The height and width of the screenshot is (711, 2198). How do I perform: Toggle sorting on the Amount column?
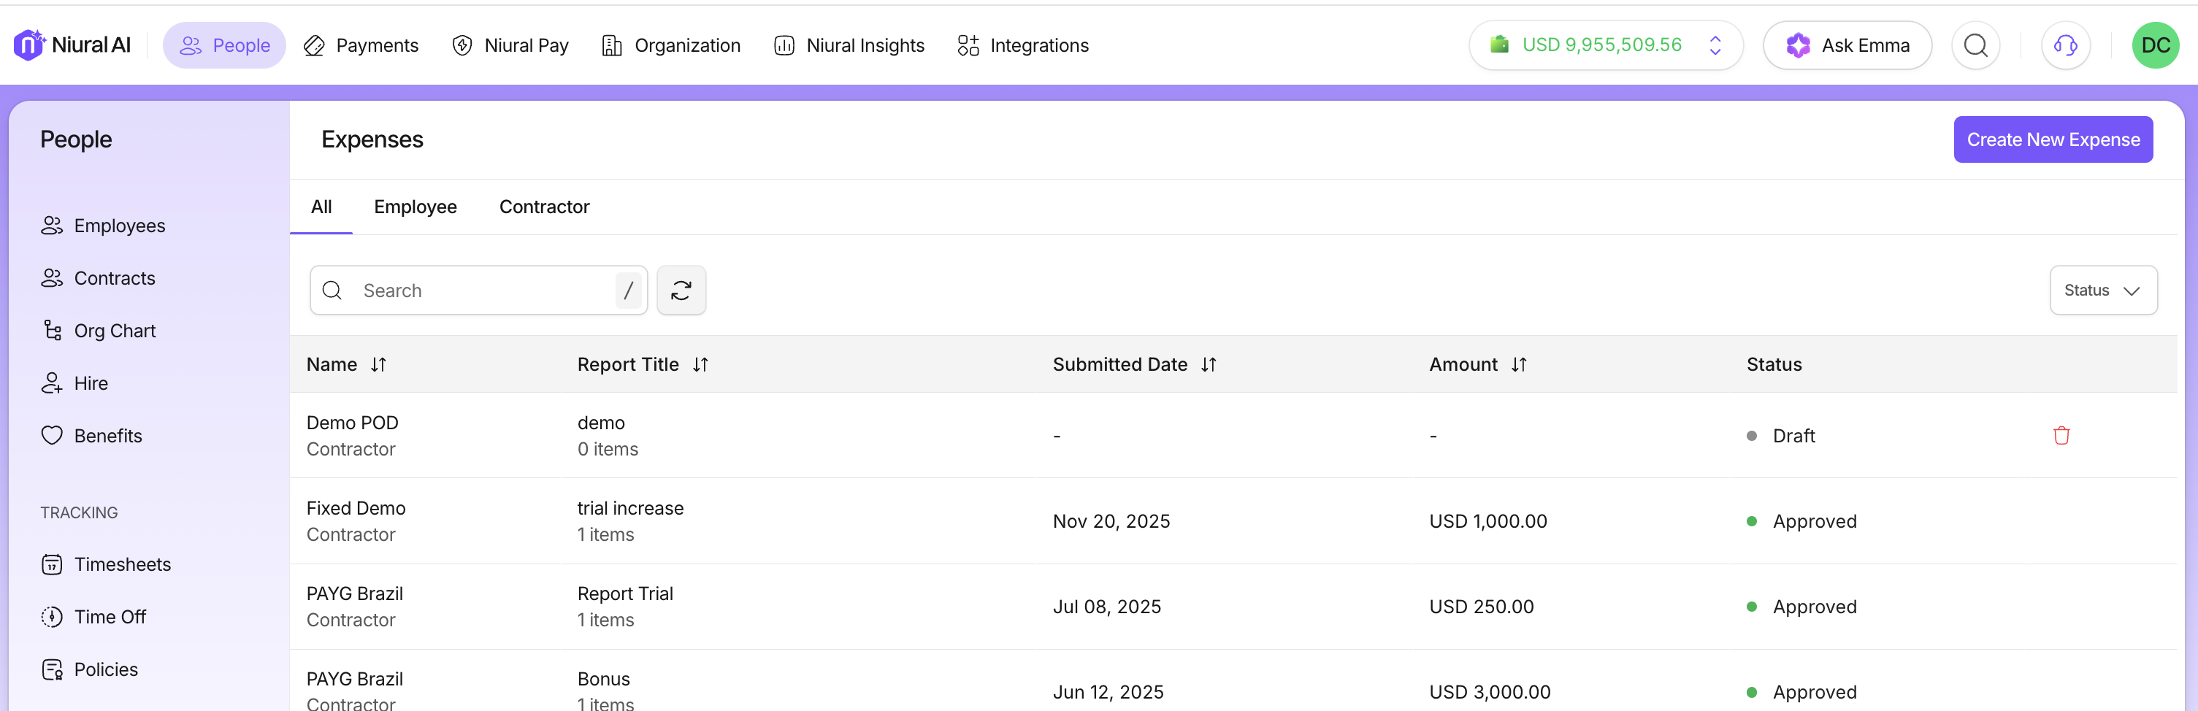point(1518,365)
